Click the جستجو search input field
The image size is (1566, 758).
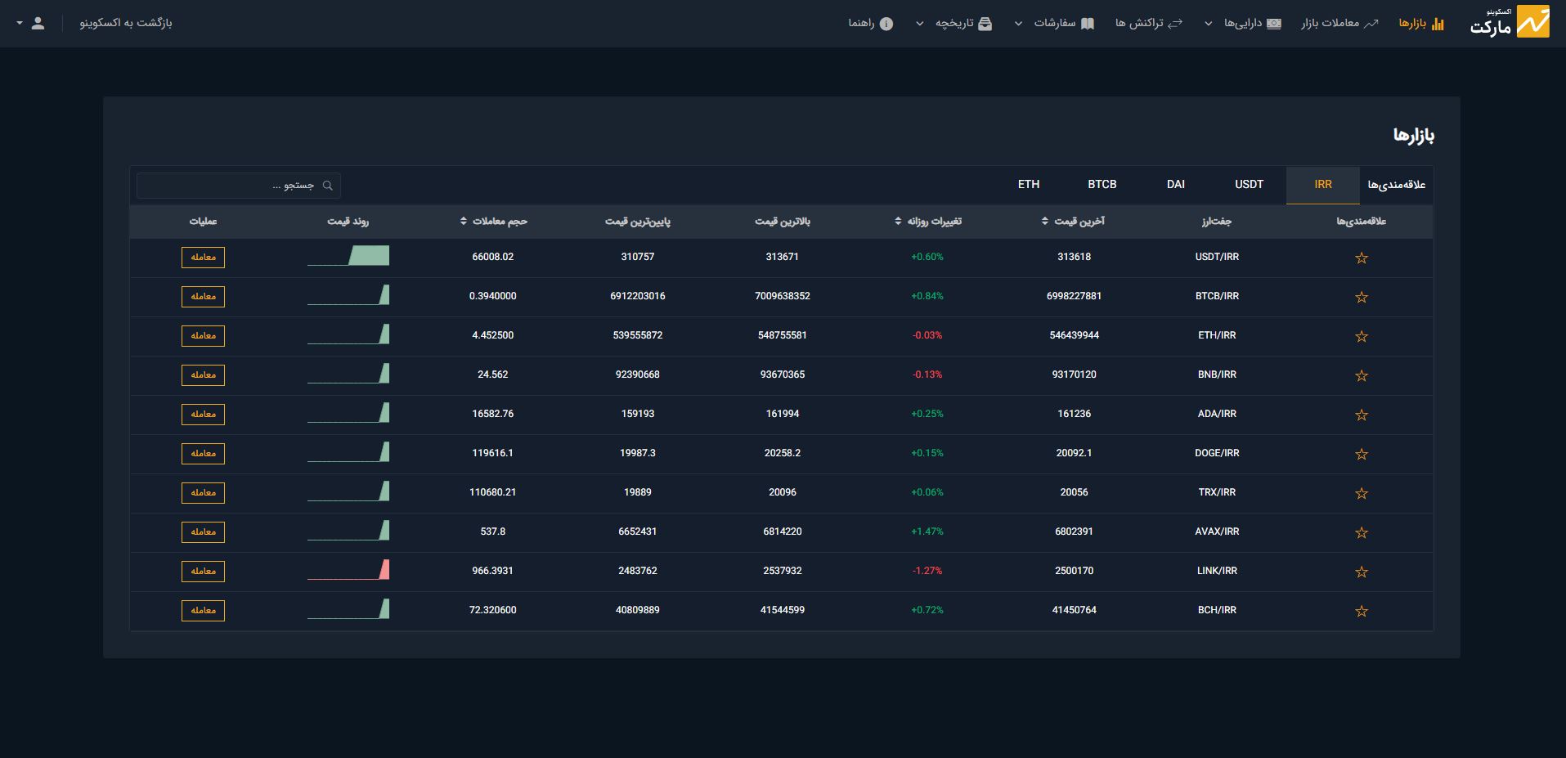coord(239,186)
